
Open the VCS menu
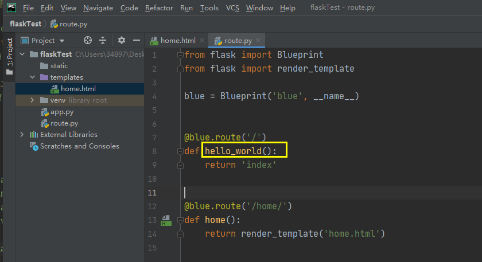[232, 8]
